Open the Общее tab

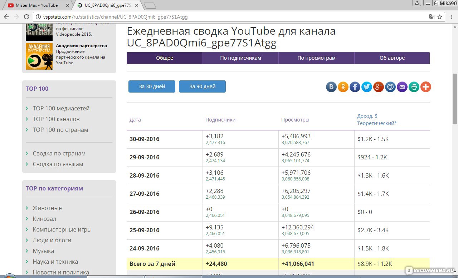165,58
